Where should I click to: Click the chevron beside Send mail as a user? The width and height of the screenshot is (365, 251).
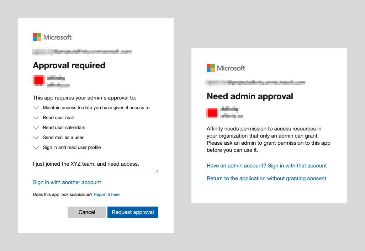pos(36,138)
